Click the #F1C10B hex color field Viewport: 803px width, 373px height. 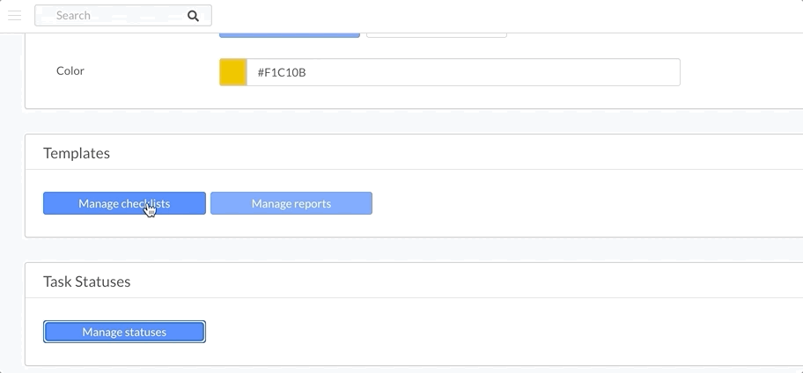[463, 72]
